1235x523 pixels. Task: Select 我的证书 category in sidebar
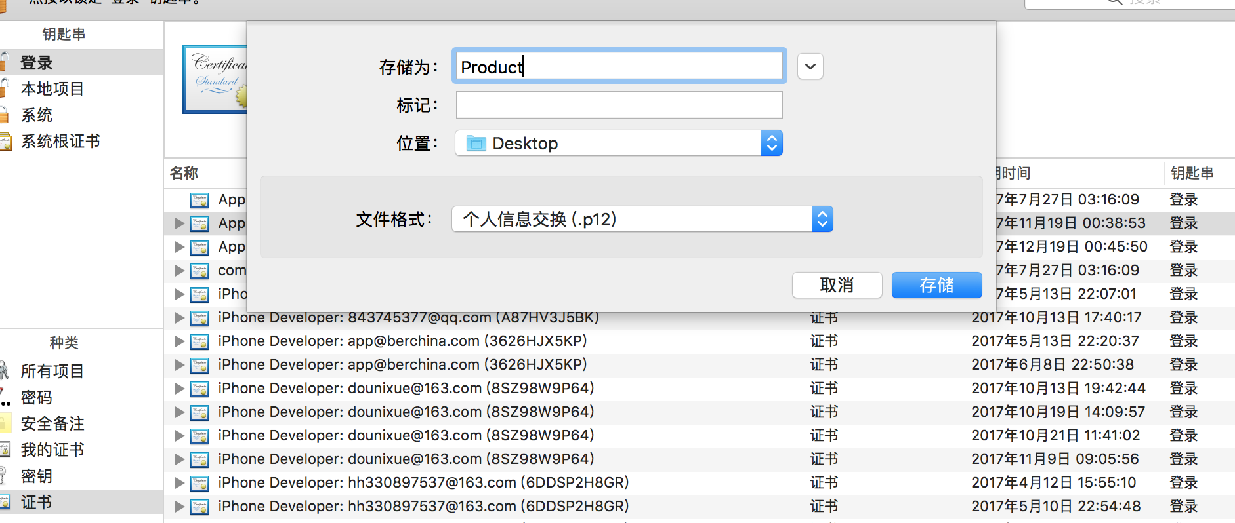tap(52, 450)
